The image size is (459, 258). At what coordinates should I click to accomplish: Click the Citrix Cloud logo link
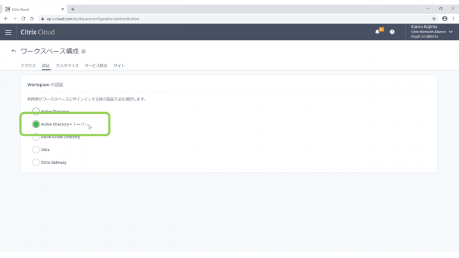click(x=38, y=32)
